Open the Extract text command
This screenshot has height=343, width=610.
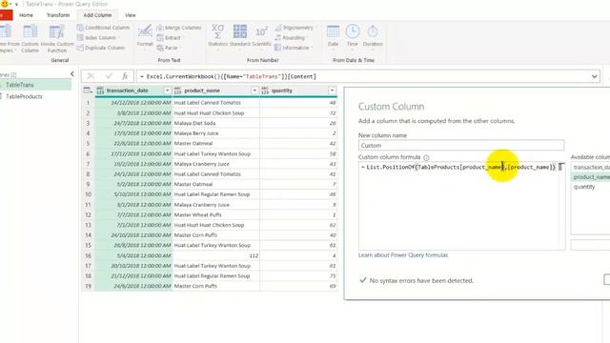pyautogui.click(x=170, y=38)
